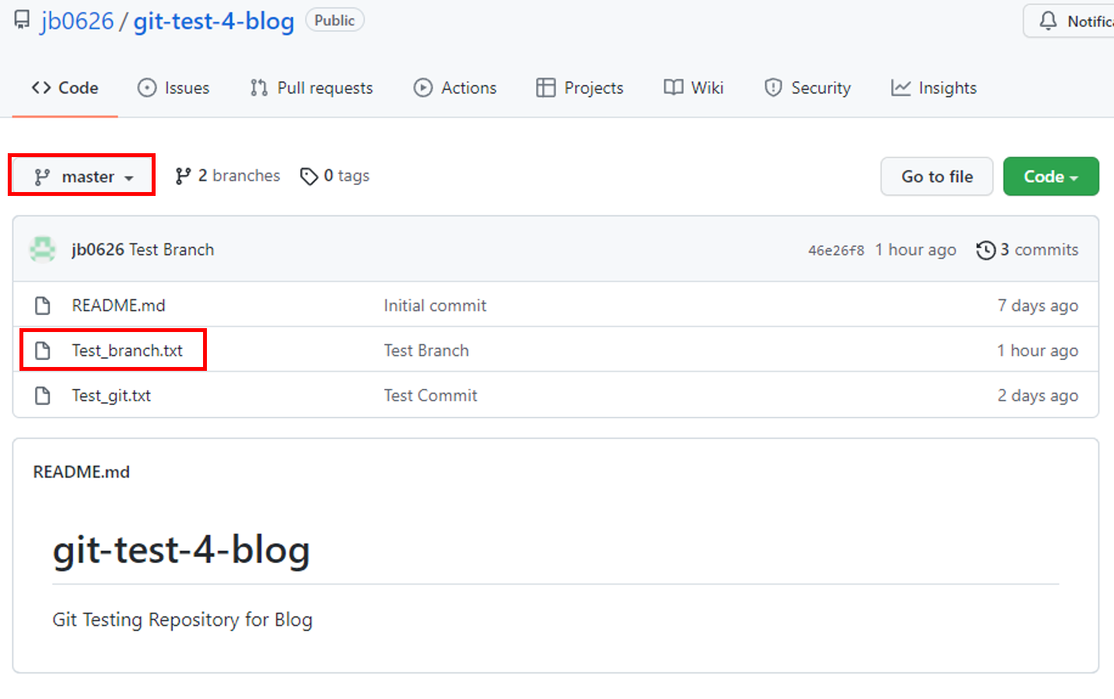Click the 1 hour ago commit timestamp
Screen dimensions: 1114x699
(x=916, y=250)
